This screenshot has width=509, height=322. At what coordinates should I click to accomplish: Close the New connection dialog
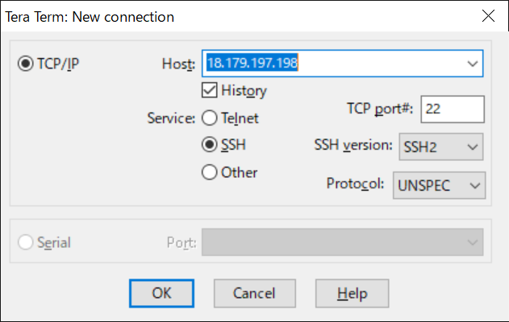click(488, 16)
